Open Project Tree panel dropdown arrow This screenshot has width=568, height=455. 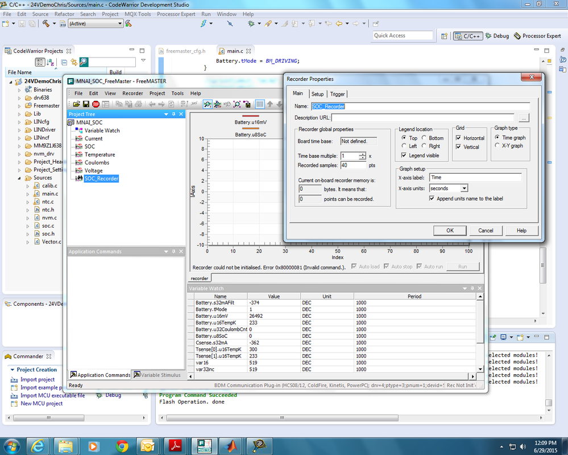[x=166, y=114]
